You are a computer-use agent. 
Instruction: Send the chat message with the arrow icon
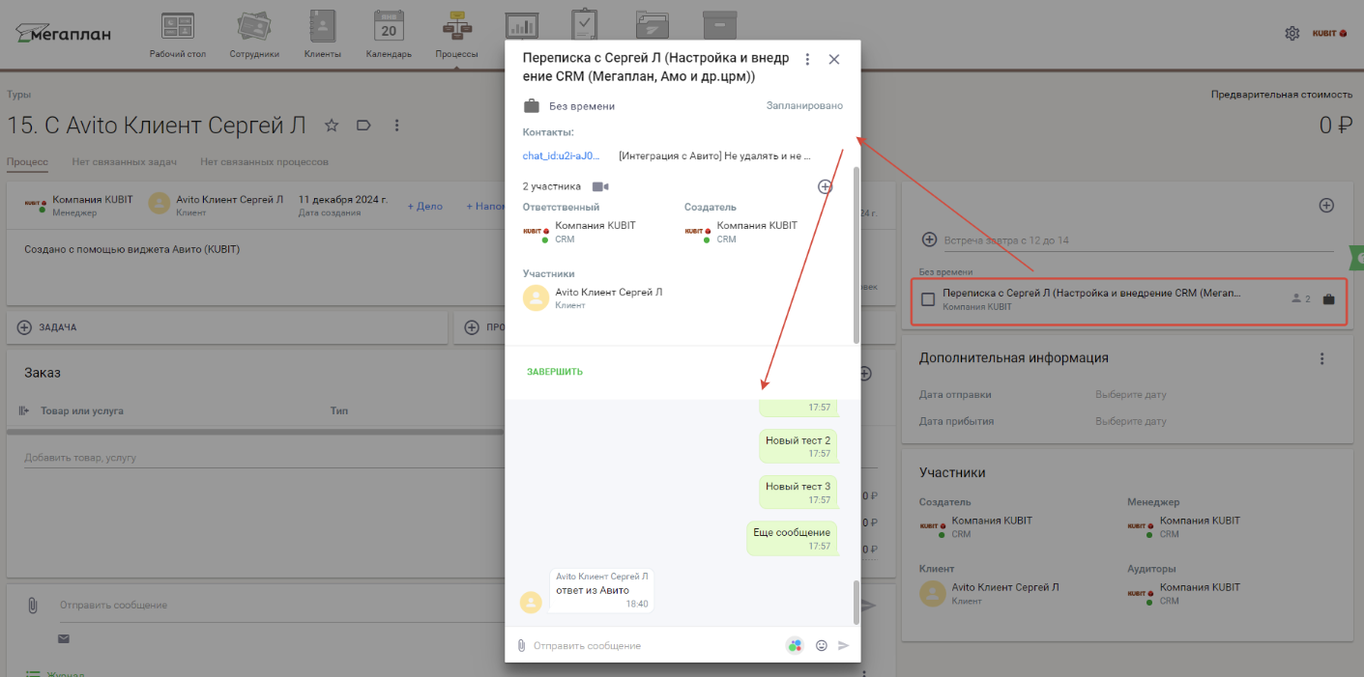pyautogui.click(x=844, y=645)
